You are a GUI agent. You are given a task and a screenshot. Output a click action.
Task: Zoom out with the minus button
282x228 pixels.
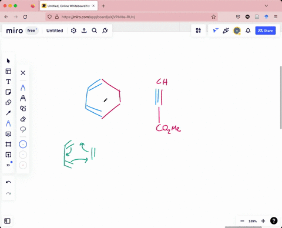click(x=242, y=221)
